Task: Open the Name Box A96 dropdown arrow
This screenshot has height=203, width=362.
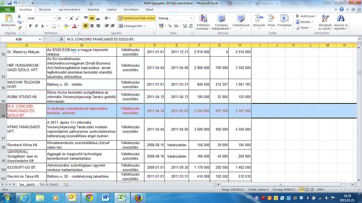Action: click(40, 39)
